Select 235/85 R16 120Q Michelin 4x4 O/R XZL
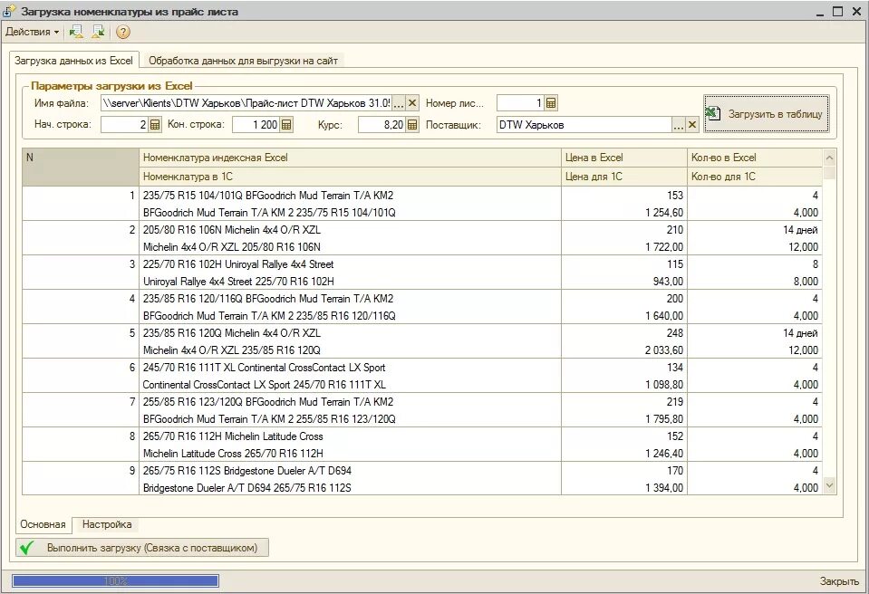Viewport: 869px width, 594px height. pyautogui.click(x=232, y=332)
